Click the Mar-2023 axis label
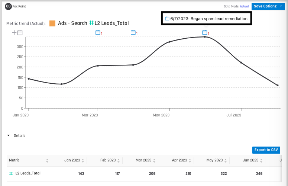The width and height of the screenshot is (288, 186). coord(90,115)
